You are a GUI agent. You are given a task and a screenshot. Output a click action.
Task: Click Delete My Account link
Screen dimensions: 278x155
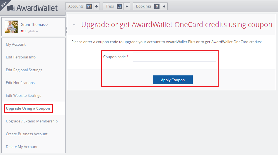coord(22,147)
